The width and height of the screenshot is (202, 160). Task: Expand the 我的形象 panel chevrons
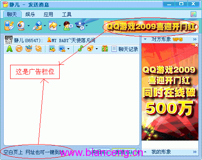coord(195,152)
